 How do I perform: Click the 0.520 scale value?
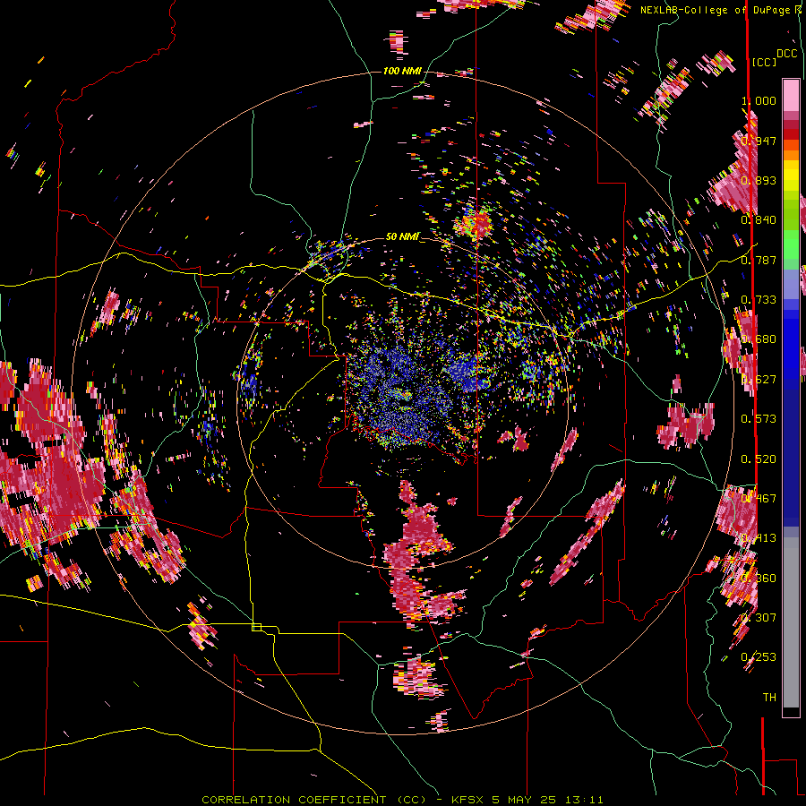point(759,459)
